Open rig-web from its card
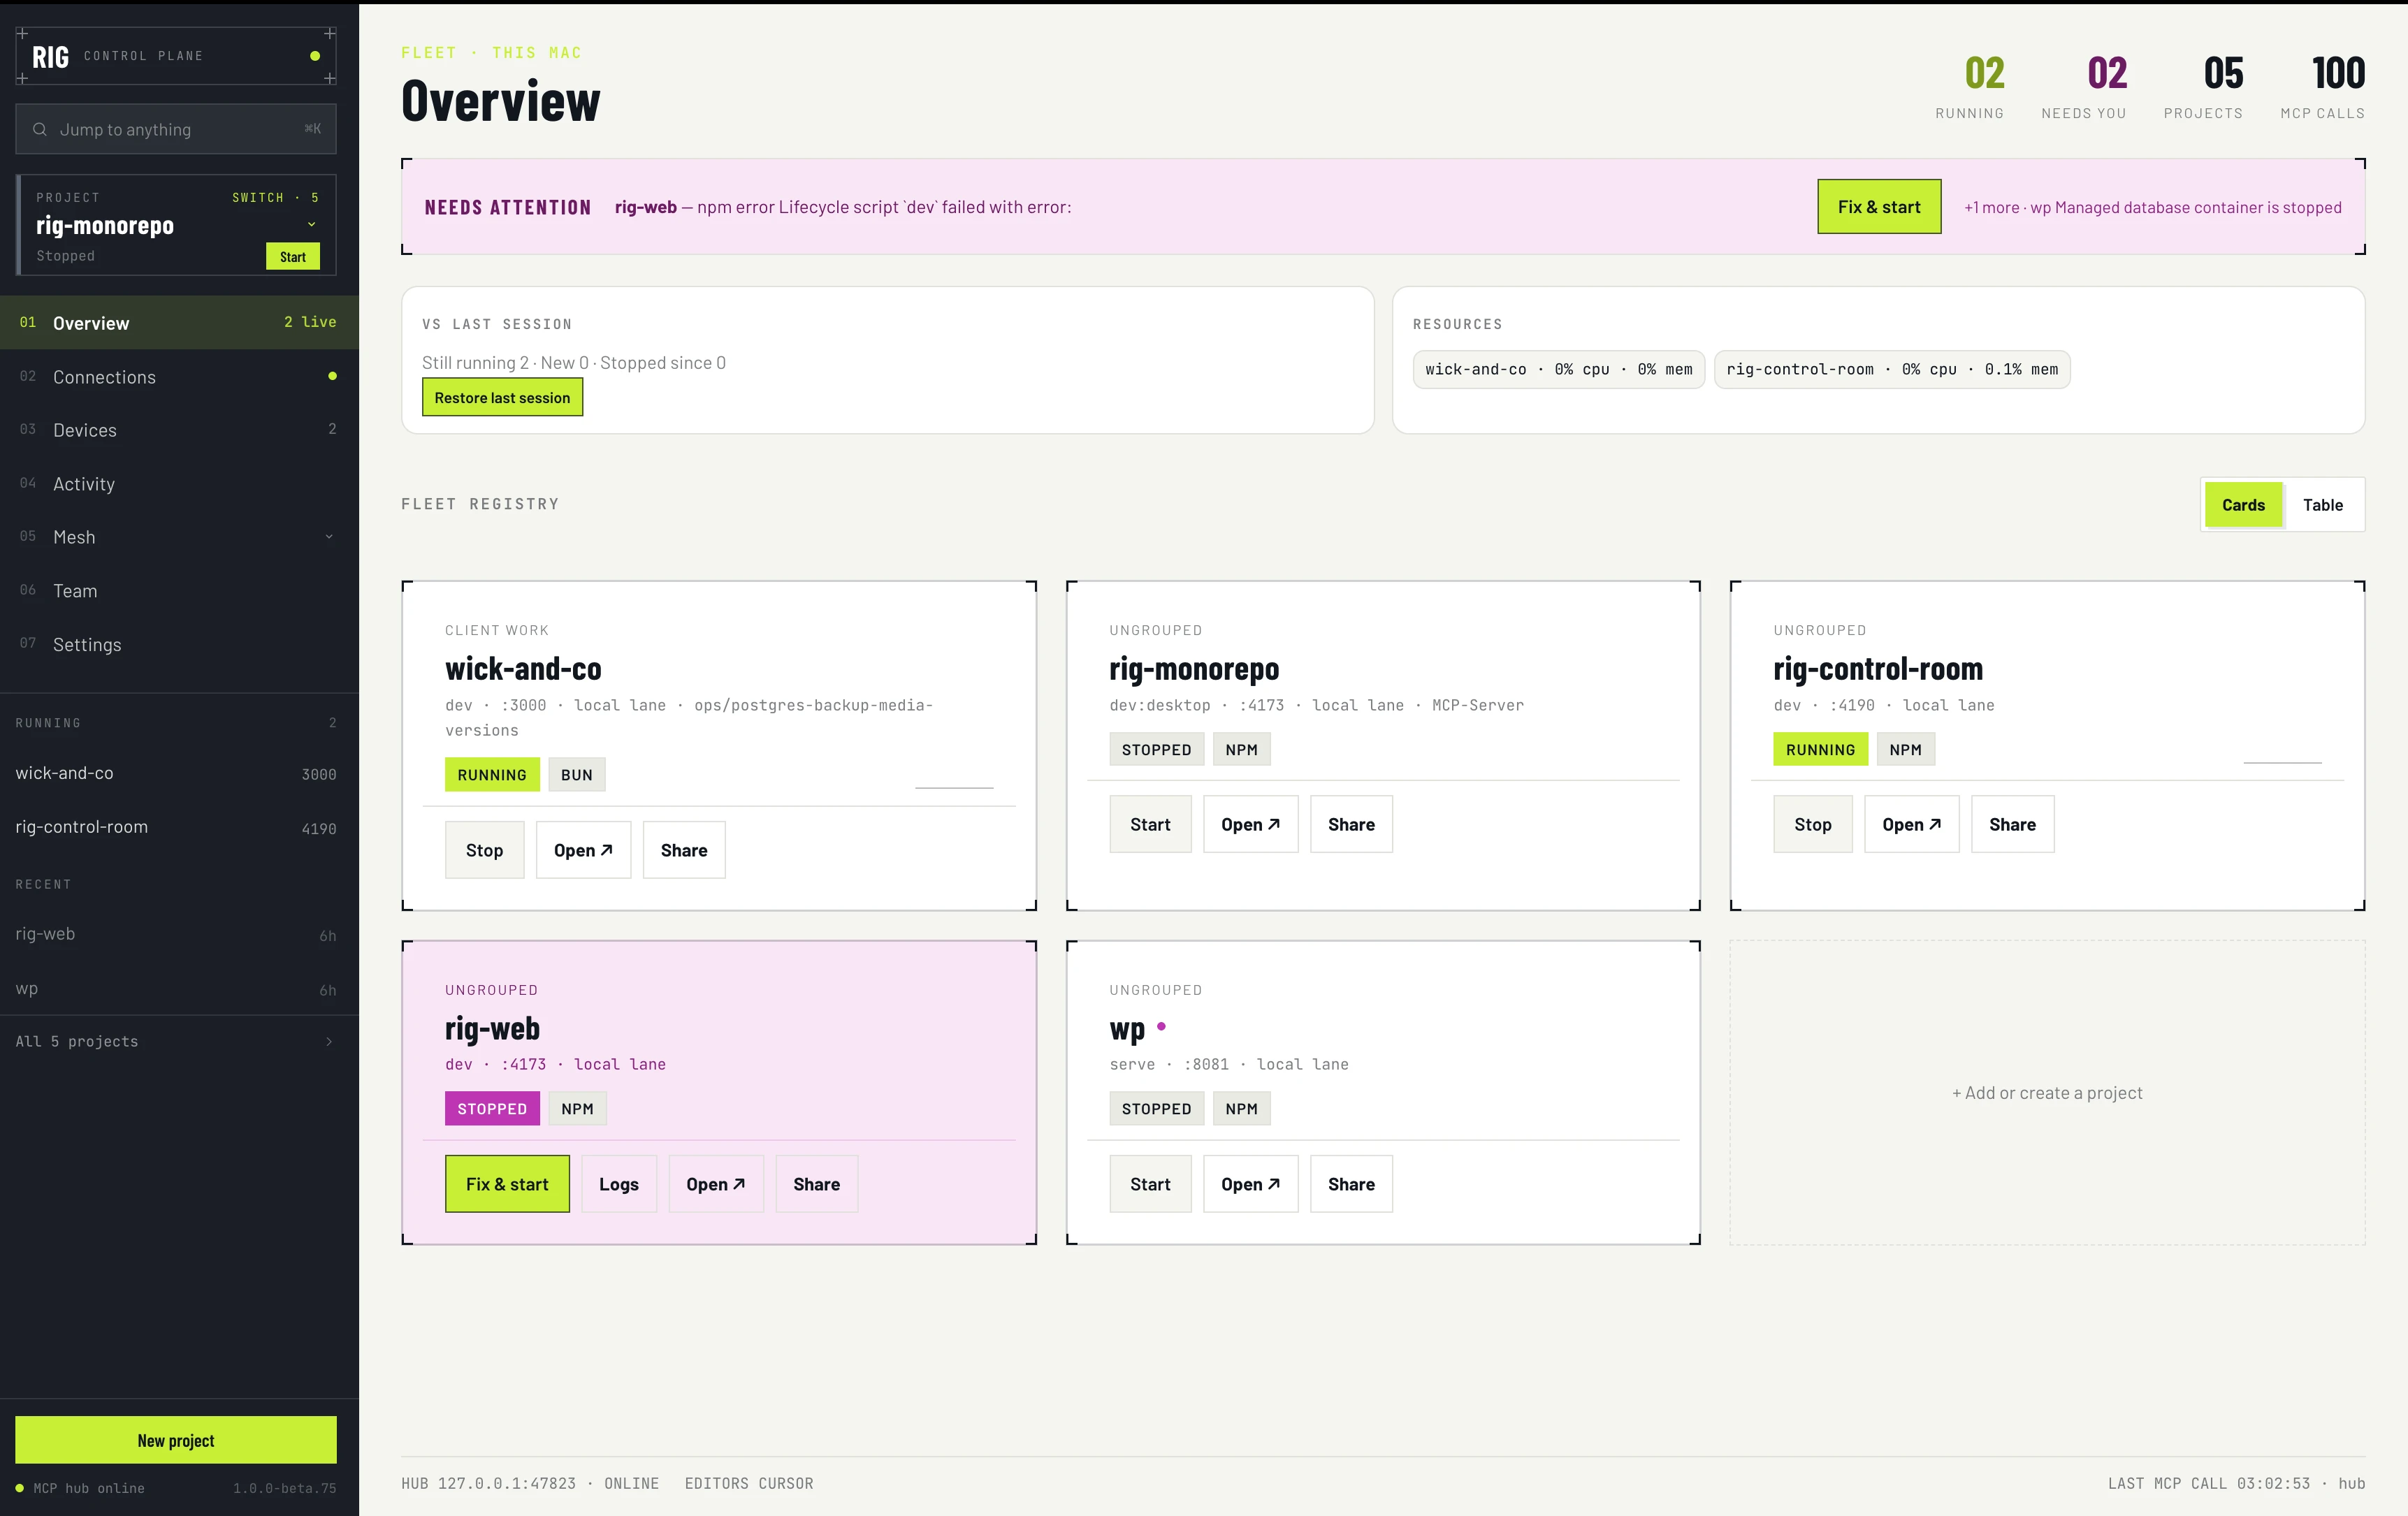The image size is (2408, 1516). tap(716, 1184)
